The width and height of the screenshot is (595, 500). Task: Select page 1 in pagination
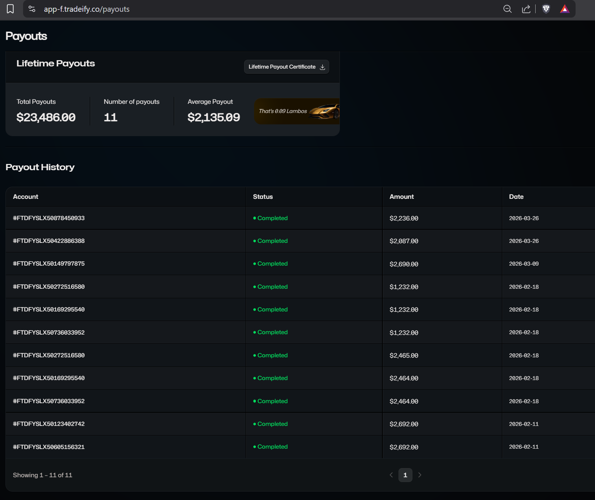click(x=405, y=475)
